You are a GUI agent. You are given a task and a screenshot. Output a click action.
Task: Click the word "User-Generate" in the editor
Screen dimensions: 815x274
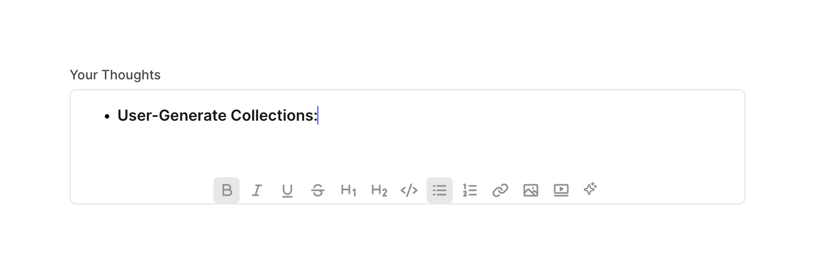172,116
